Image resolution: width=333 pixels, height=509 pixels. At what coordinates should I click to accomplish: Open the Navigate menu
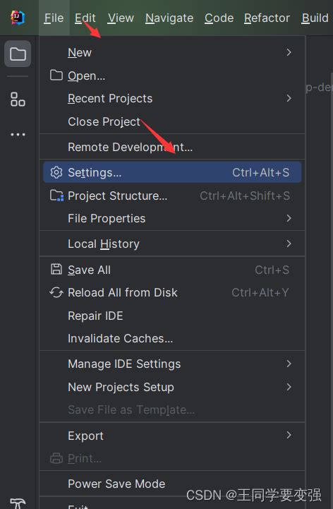click(x=169, y=18)
